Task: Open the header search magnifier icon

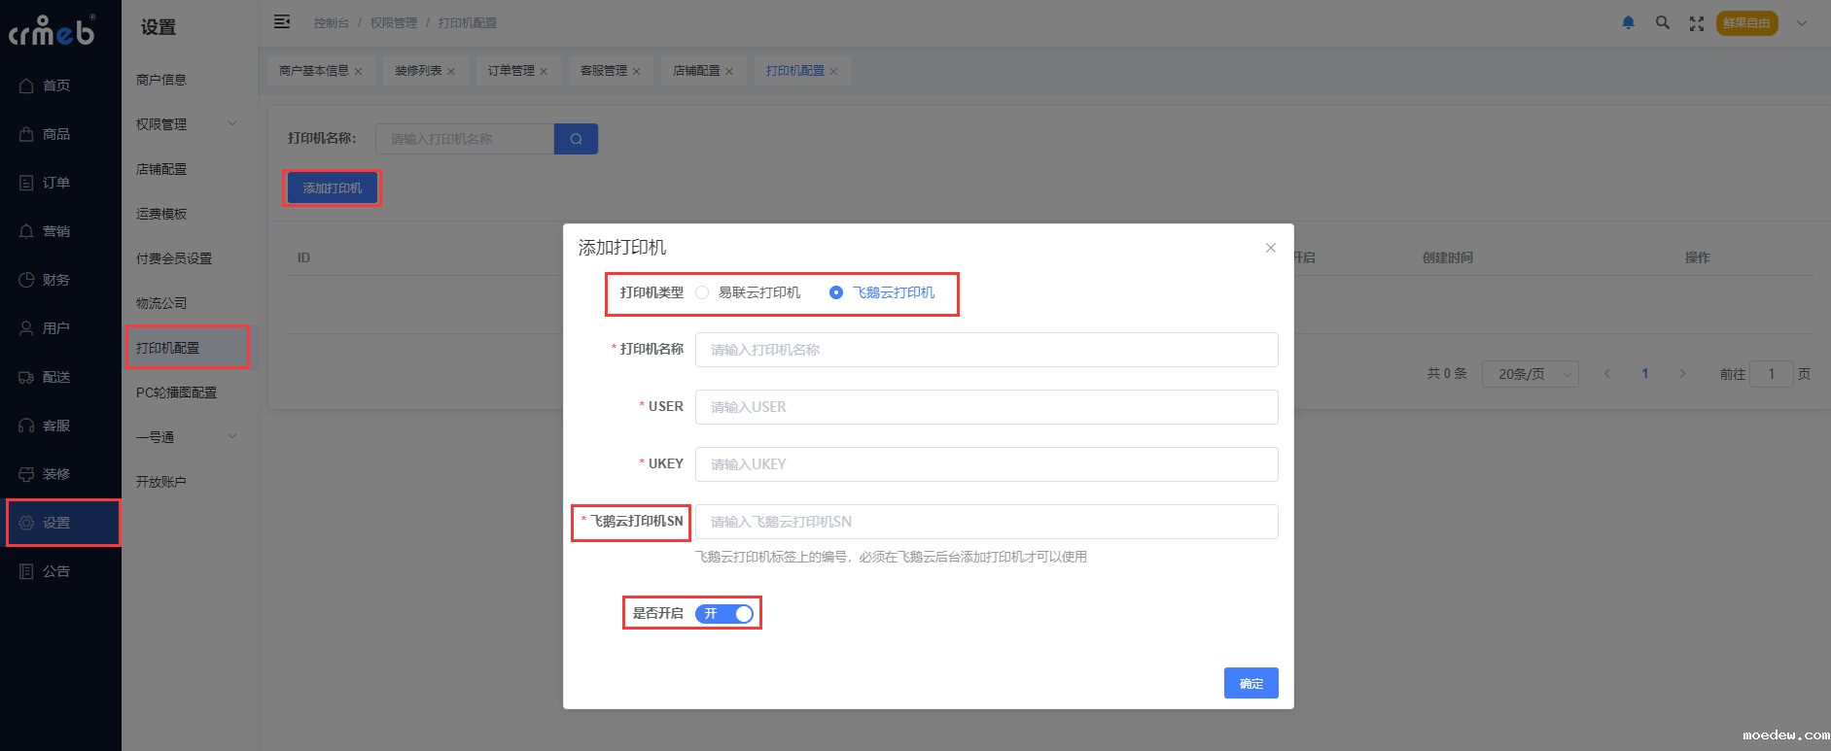Action: click(1663, 22)
